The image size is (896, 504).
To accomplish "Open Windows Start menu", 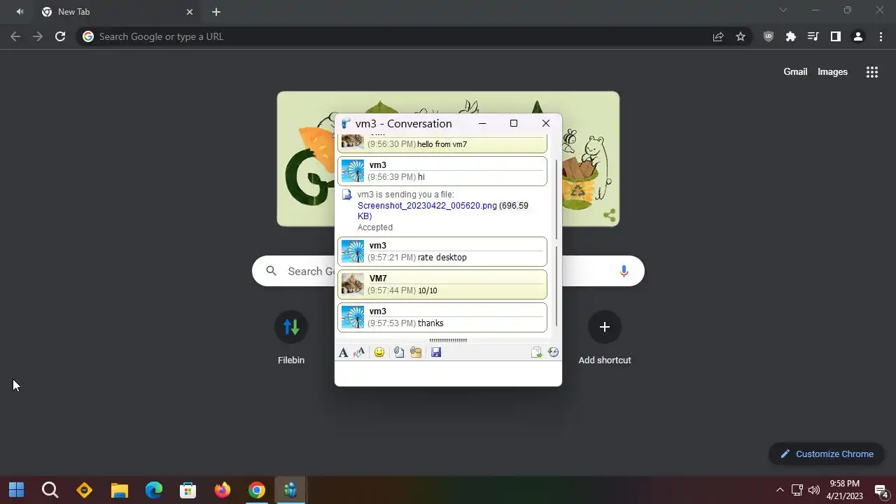I will pos(17,490).
